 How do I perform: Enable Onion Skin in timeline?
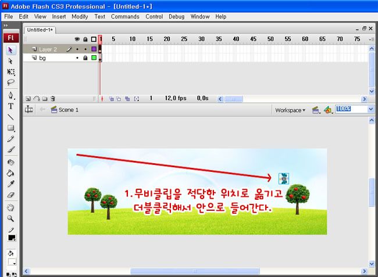tap(112, 99)
